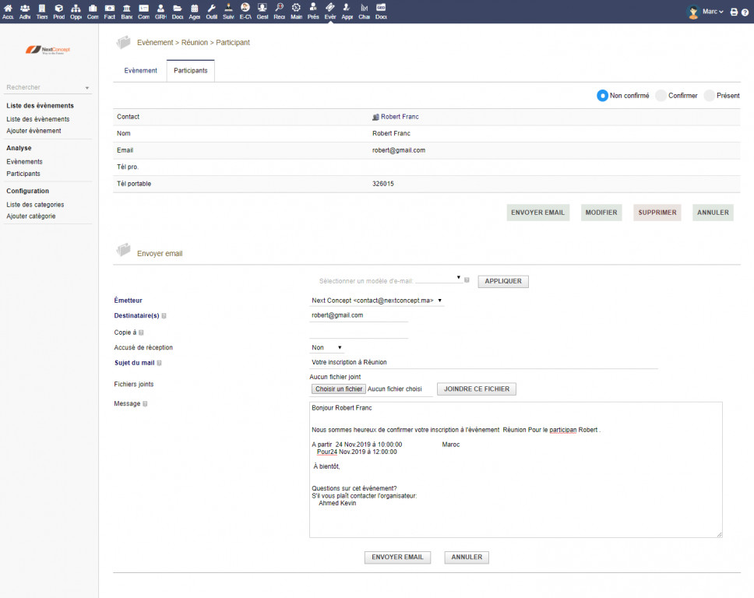Open the Accueil home icon in the top bar
This screenshot has width=754, height=598.
pos(8,11)
